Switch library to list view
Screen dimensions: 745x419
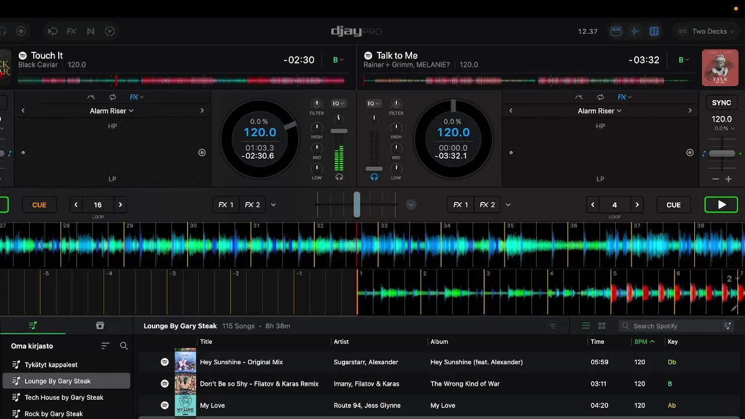(x=586, y=326)
